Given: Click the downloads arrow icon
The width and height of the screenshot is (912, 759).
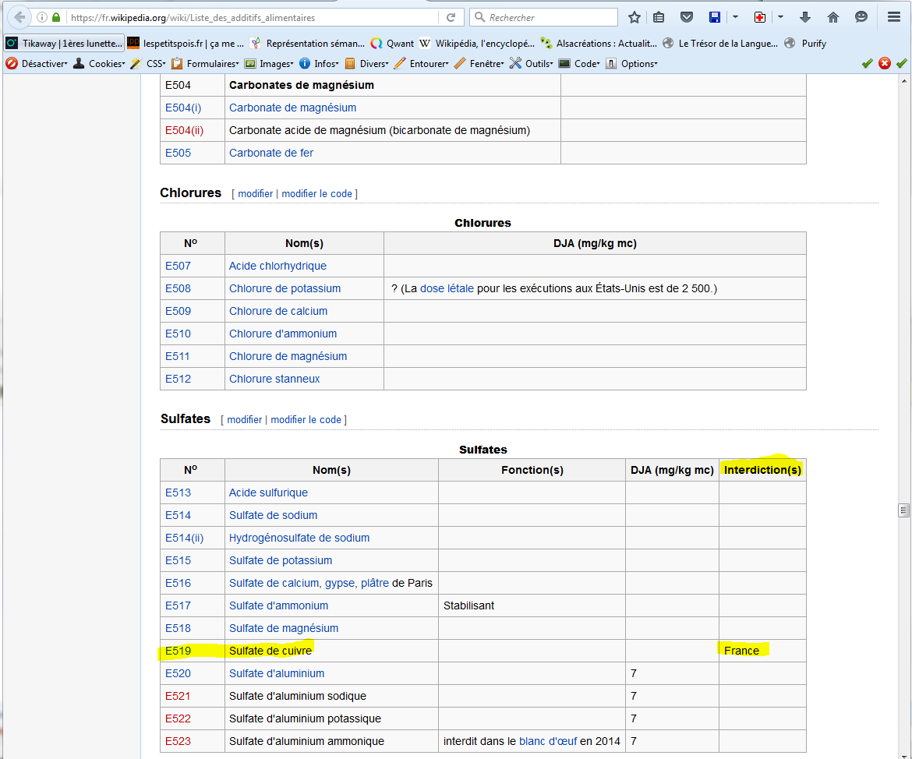Looking at the screenshot, I should (x=805, y=17).
